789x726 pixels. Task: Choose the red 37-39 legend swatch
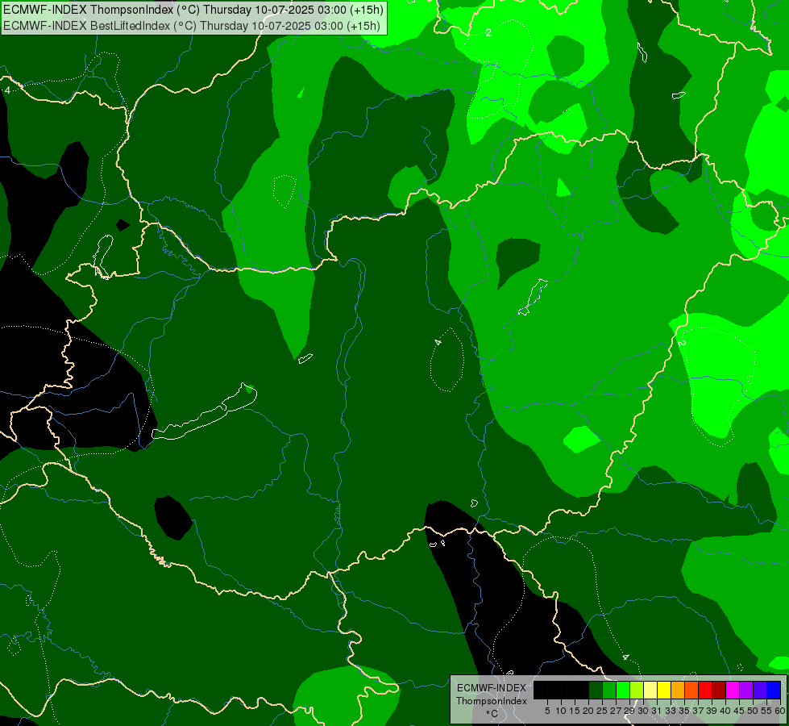click(705, 690)
